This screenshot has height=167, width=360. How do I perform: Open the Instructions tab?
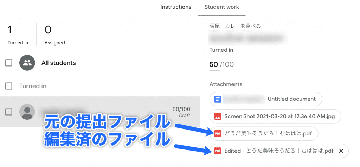pos(176,7)
